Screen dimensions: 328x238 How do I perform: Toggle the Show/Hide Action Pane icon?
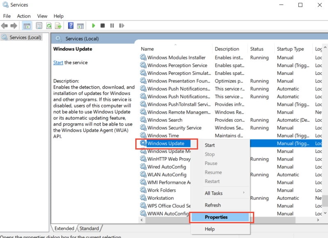(80, 26)
